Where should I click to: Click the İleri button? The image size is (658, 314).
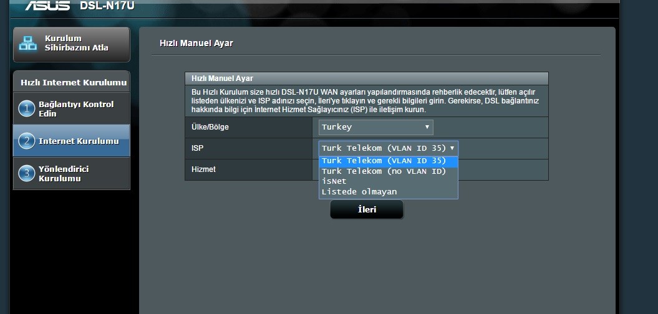367,209
